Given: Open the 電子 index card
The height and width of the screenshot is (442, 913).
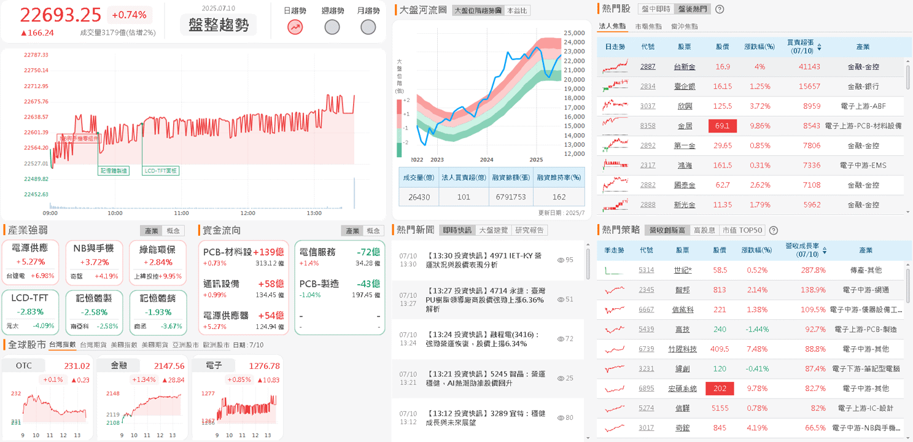Looking at the screenshot, I should (x=238, y=397).
